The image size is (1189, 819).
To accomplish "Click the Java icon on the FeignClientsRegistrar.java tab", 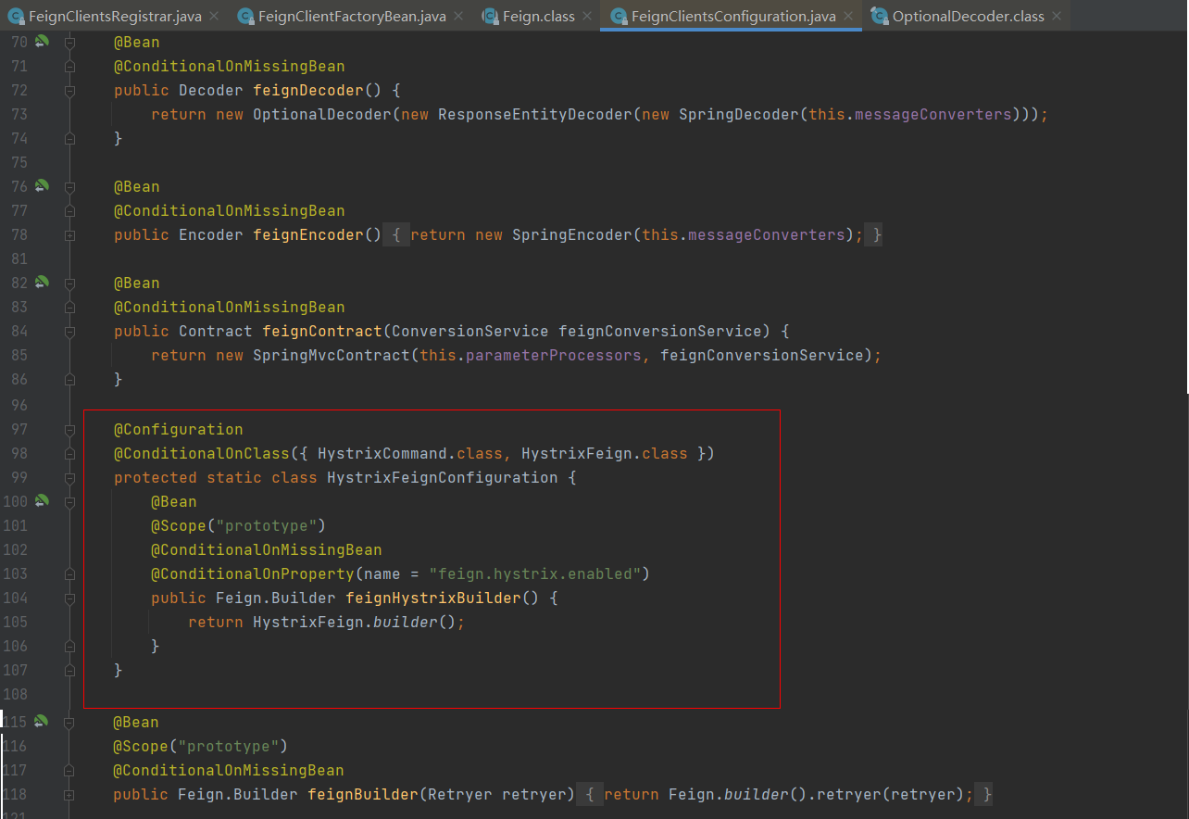I will point(16,17).
